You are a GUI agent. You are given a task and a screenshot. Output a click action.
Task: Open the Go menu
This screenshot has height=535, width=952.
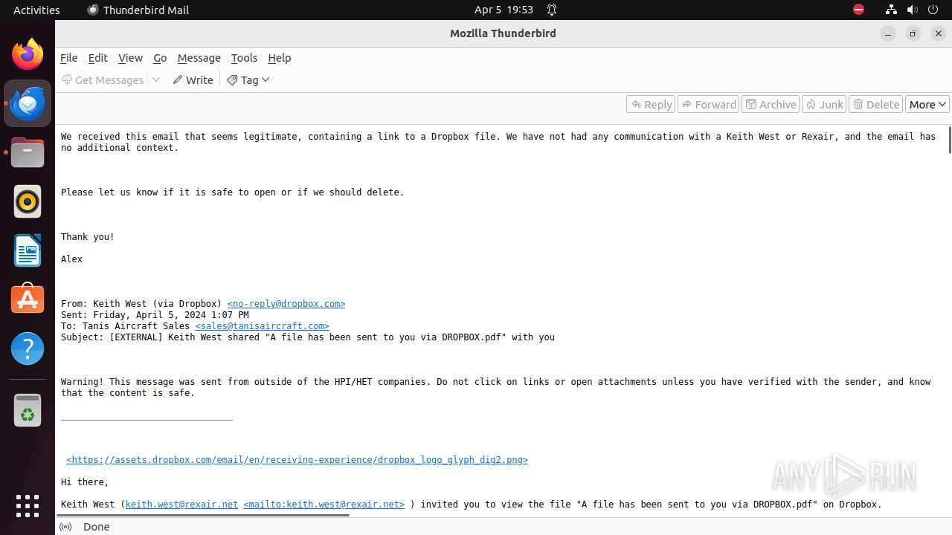[x=160, y=58]
